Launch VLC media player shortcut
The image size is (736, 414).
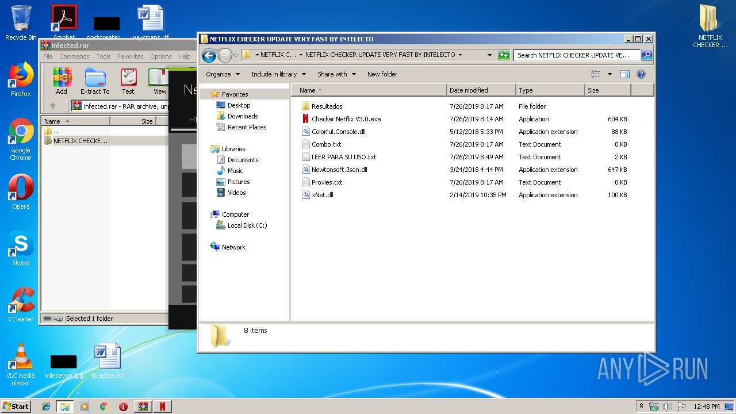[x=21, y=365]
